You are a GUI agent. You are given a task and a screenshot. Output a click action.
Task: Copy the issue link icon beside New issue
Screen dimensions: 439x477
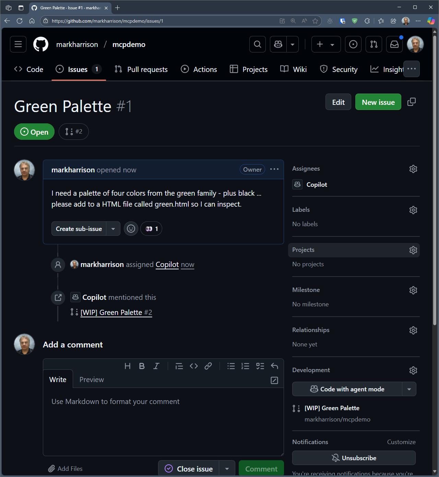click(x=411, y=102)
